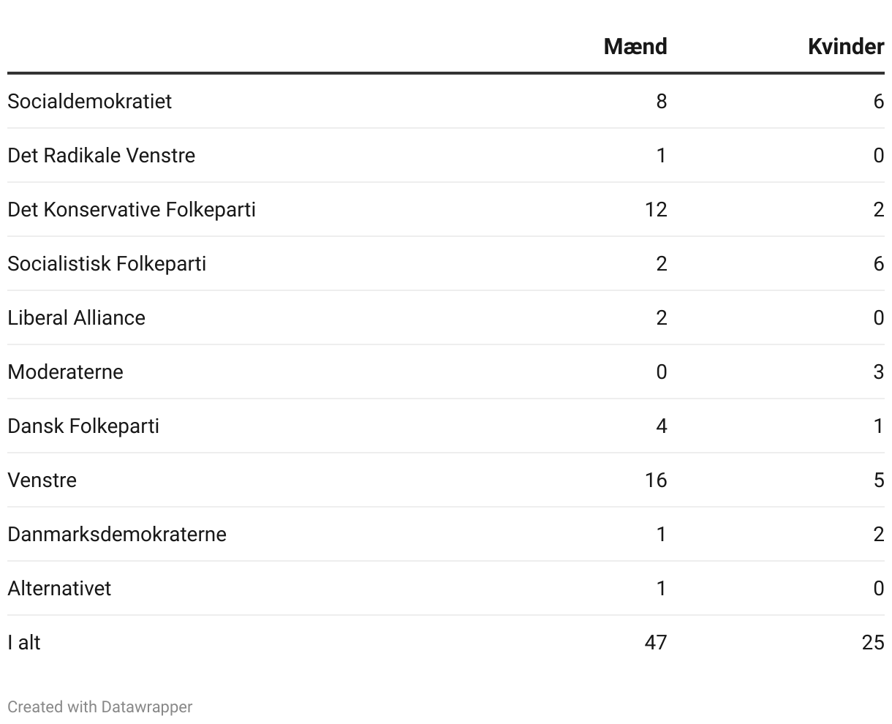Select the Danmarksdemokraterne row label
The image size is (892, 724).
117,534
